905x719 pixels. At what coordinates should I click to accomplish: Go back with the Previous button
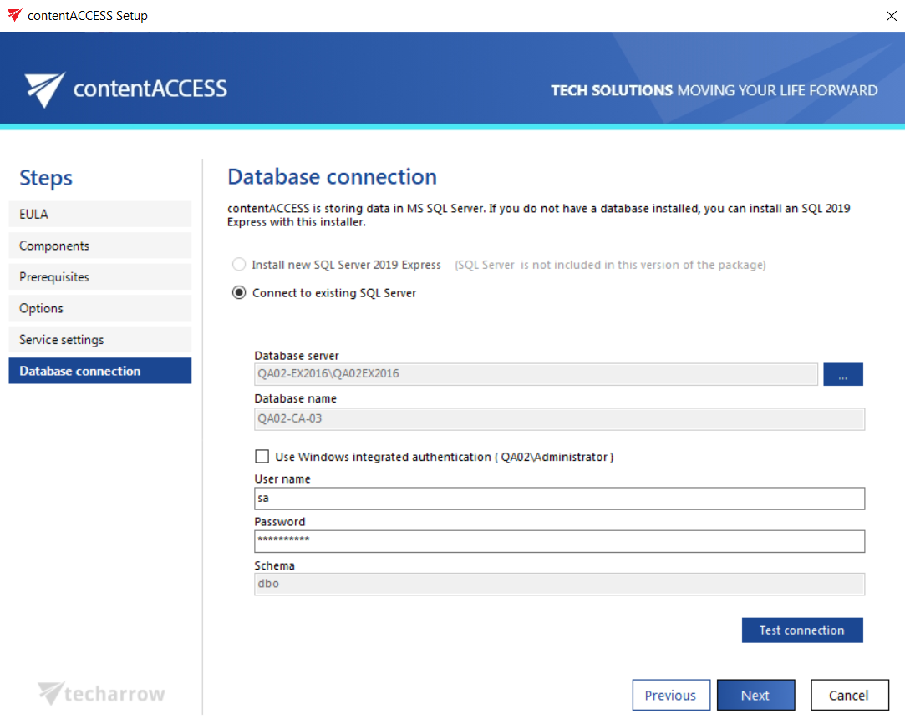click(670, 695)
